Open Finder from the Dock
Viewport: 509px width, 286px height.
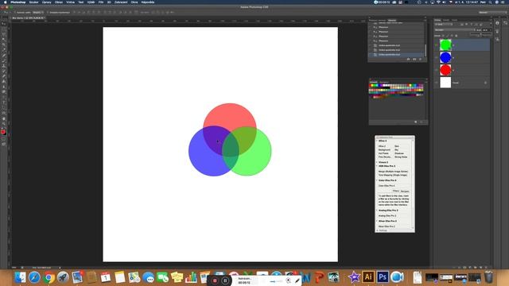[20, 277]
